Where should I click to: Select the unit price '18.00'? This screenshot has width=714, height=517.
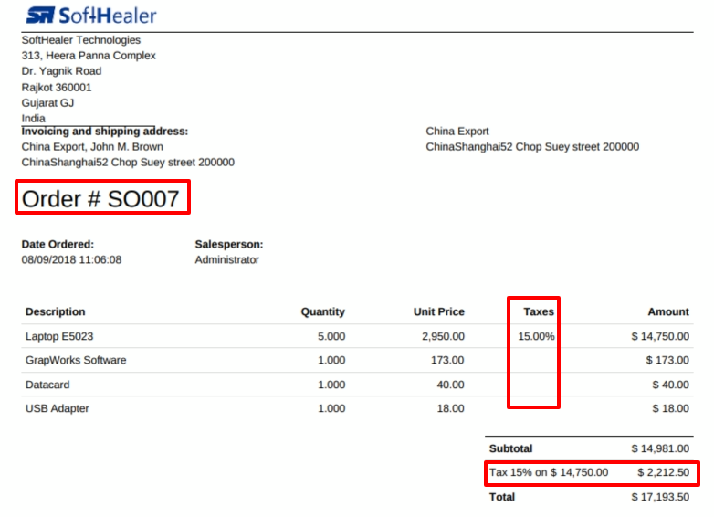pyautogui.click(x=451, y=408)
